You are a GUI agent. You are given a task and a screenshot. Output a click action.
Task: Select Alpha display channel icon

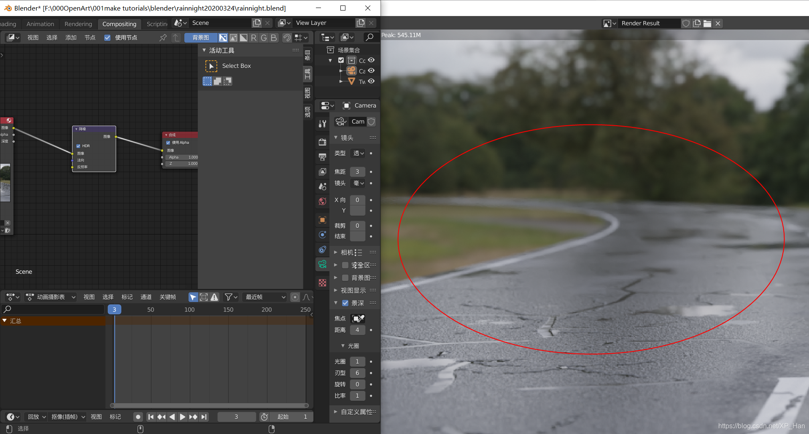point(243,38)
